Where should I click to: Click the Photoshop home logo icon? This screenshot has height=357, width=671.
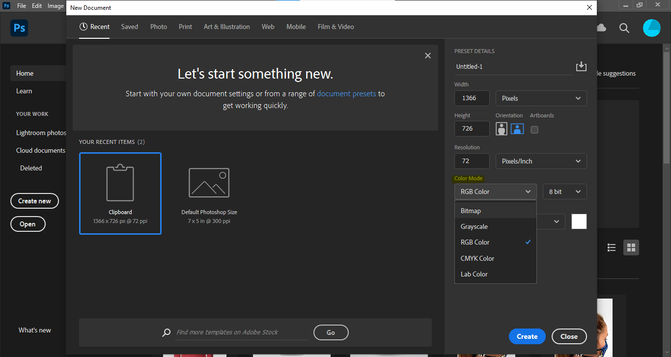click(19, 28)
